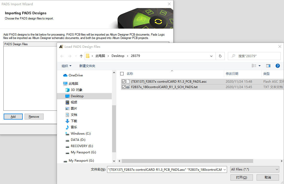Click Desktop in the breadcrumb path
Screen dimensions: 284x184
118,56
